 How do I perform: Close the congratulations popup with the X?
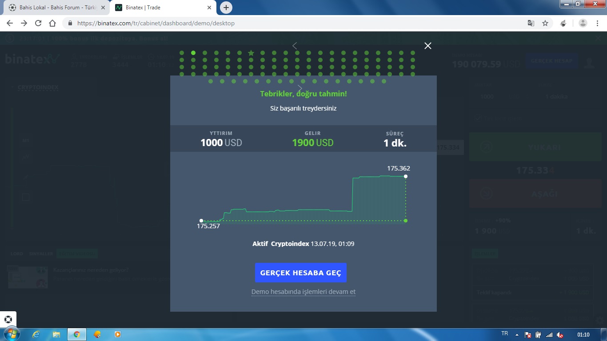coord(427,46)
